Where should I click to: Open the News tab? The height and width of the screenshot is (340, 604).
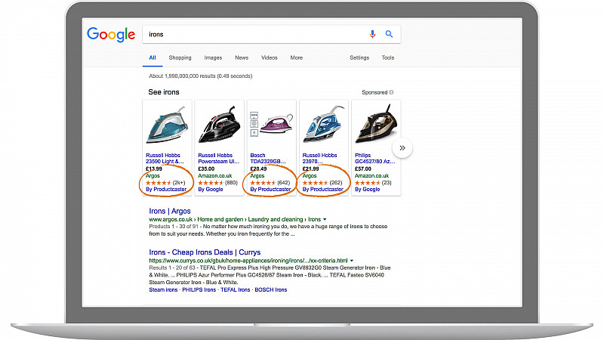242,58
